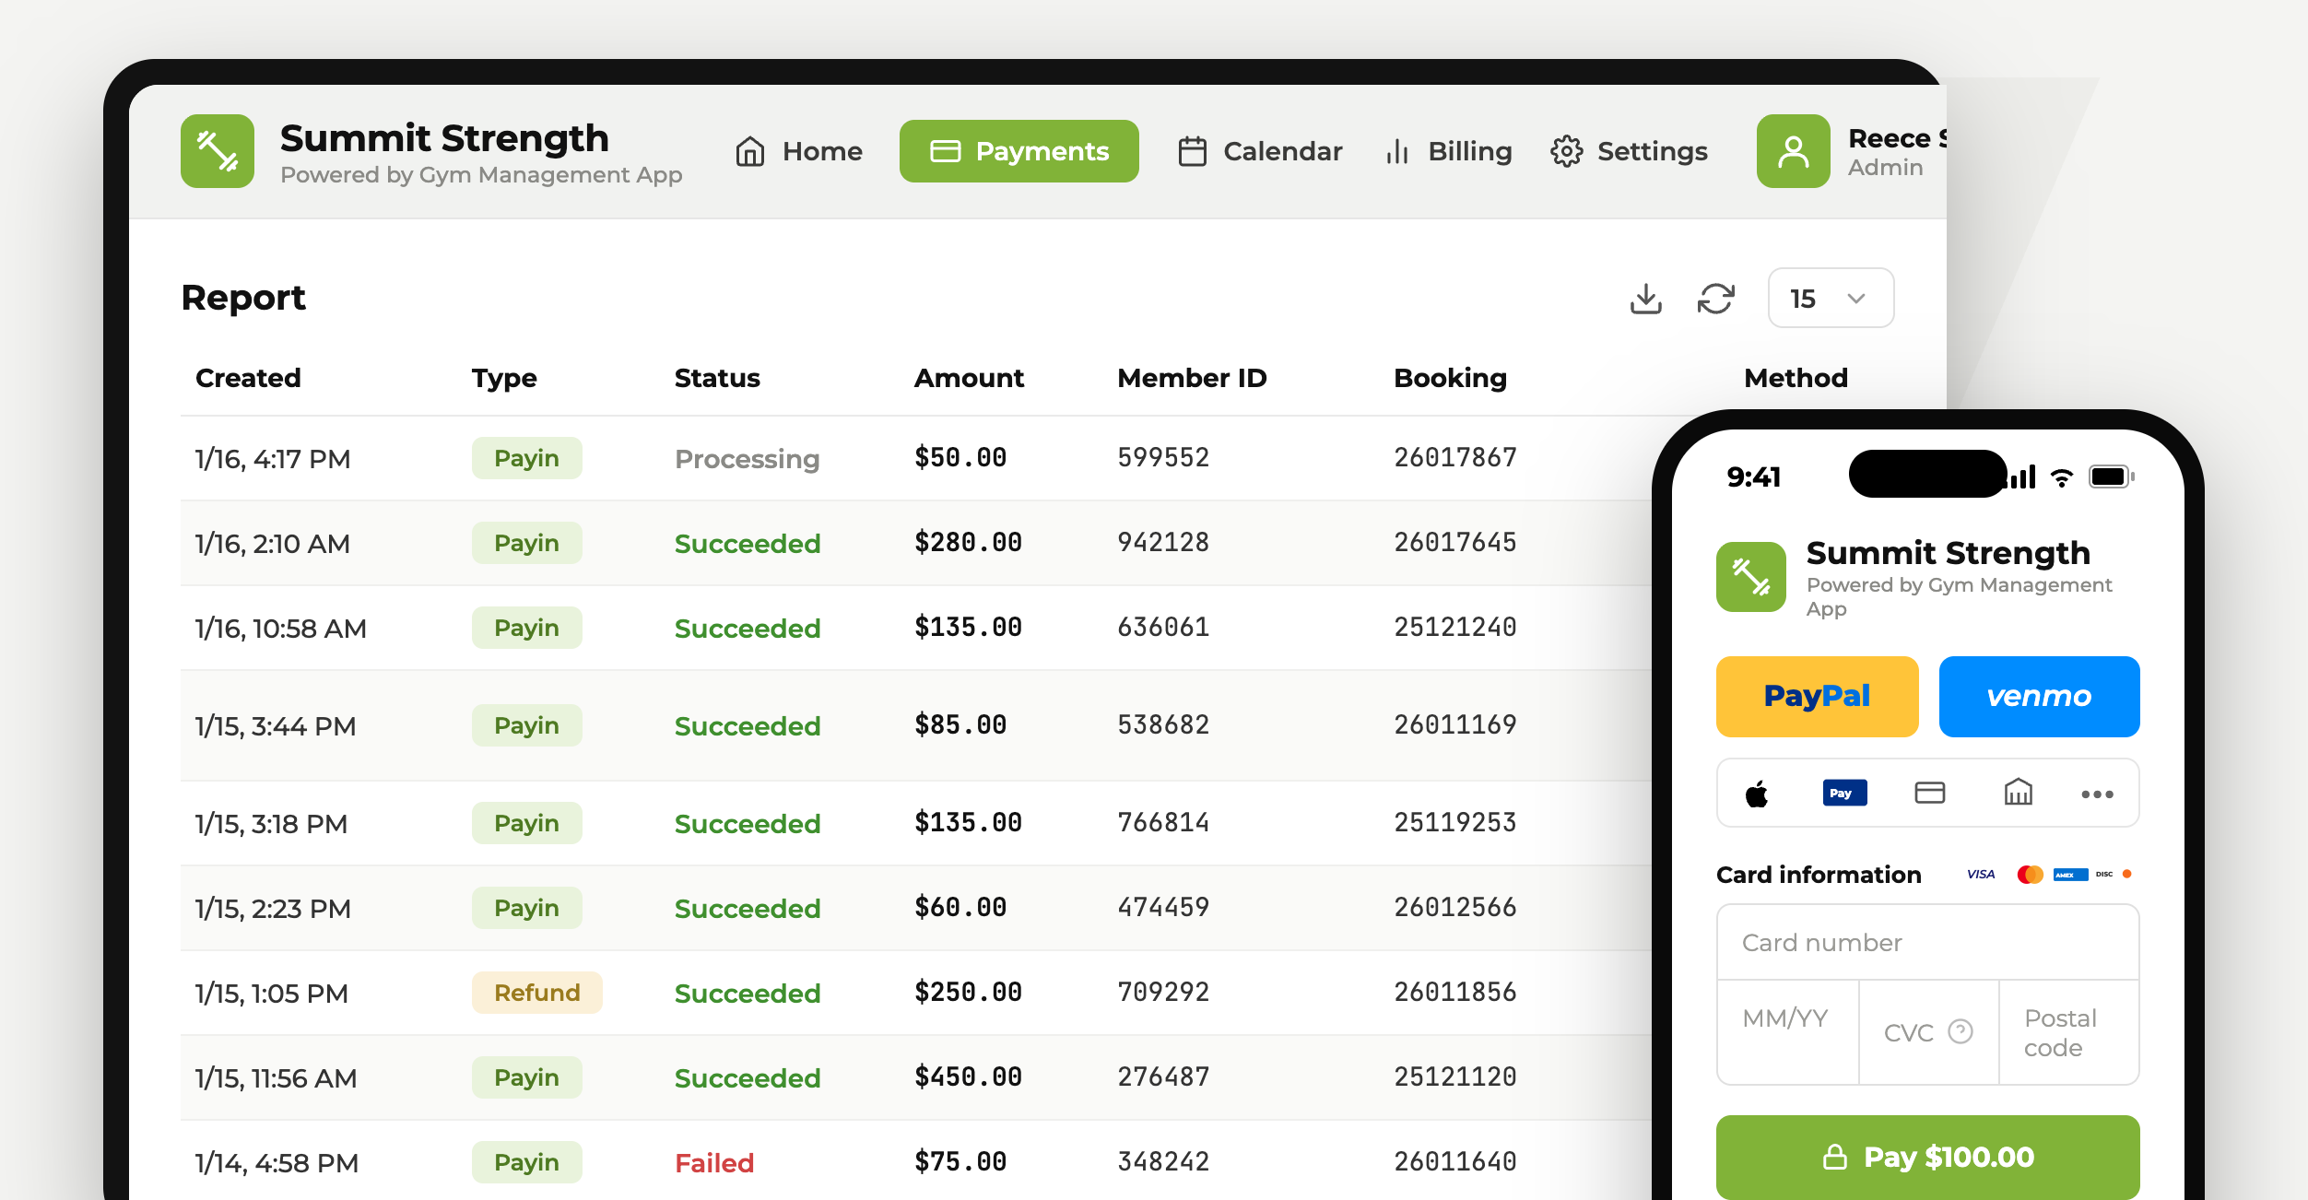Click the Succeeded status in the 1/15, 2:23 PM row

point(748,909)
